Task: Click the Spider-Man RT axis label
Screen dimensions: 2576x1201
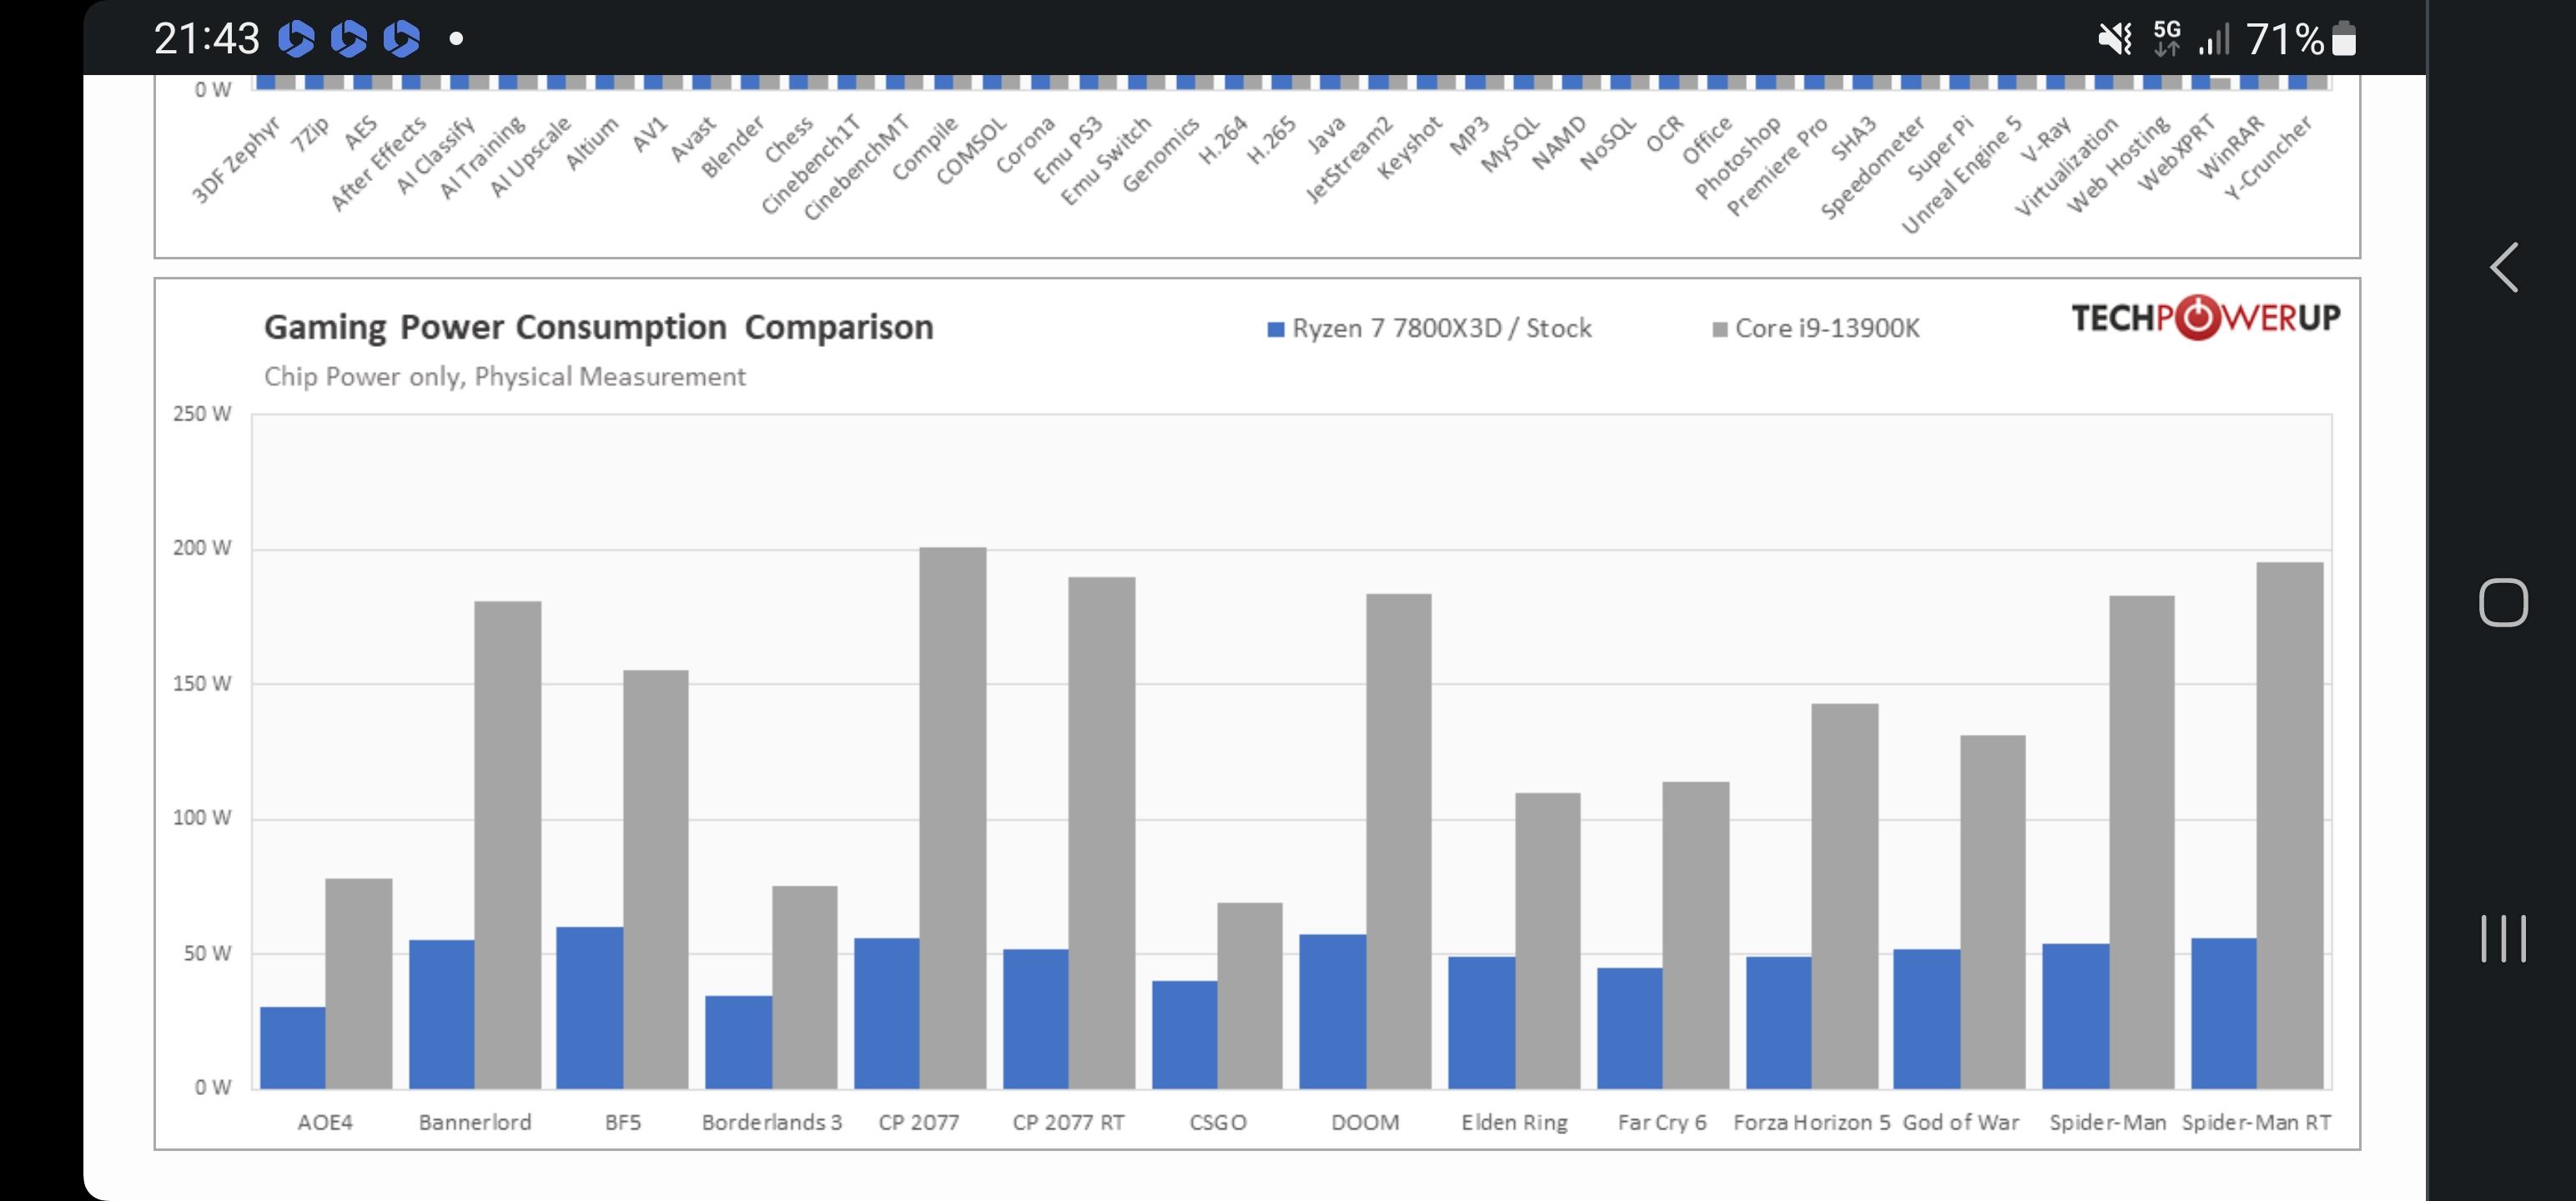Action: point(2256,1122)
